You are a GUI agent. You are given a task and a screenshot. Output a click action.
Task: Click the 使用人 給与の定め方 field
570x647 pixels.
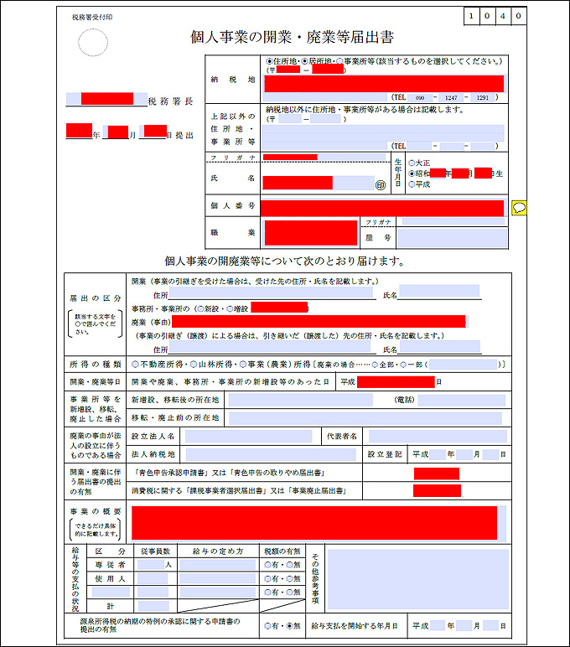point(217,579)
